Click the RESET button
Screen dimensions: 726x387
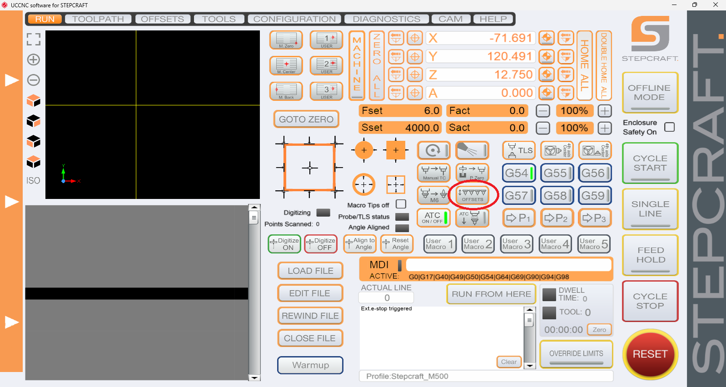click(x=650, y=354)
